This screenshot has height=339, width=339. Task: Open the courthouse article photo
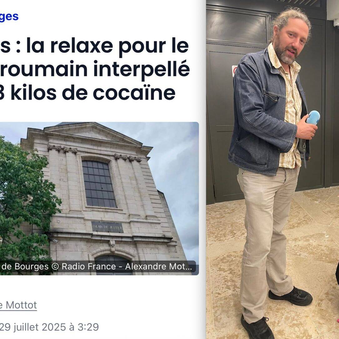point(99,198)
